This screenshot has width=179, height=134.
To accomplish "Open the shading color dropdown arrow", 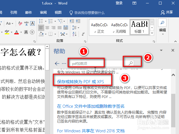I will (46, 34).
